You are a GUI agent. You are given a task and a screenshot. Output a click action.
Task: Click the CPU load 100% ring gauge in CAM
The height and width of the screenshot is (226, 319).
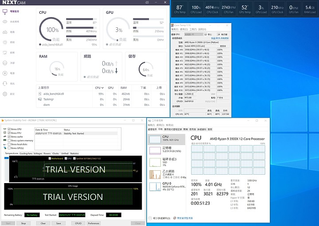51,30
